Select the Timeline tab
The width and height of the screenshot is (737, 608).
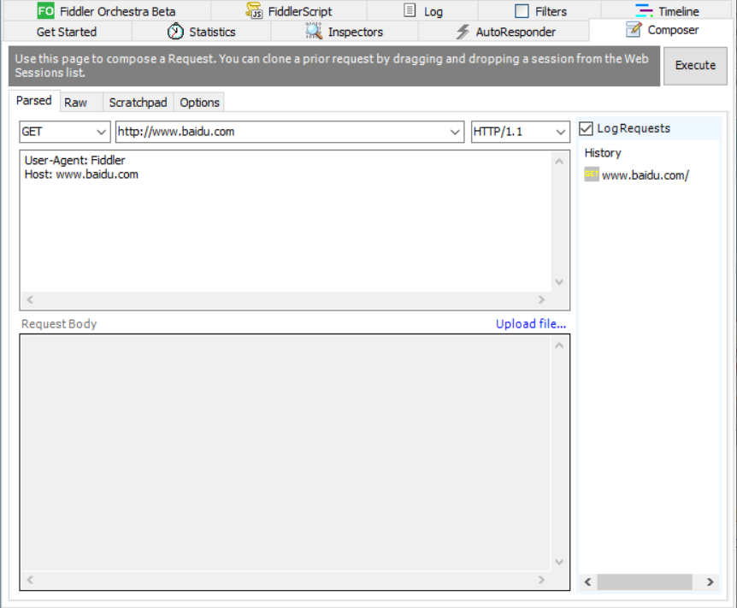pyautogui.click(x=668, y=11)
